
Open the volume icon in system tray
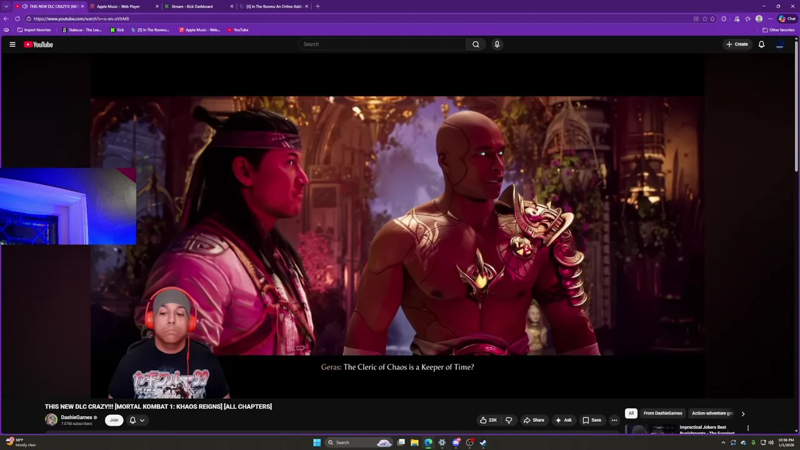(x=771, y=442)
